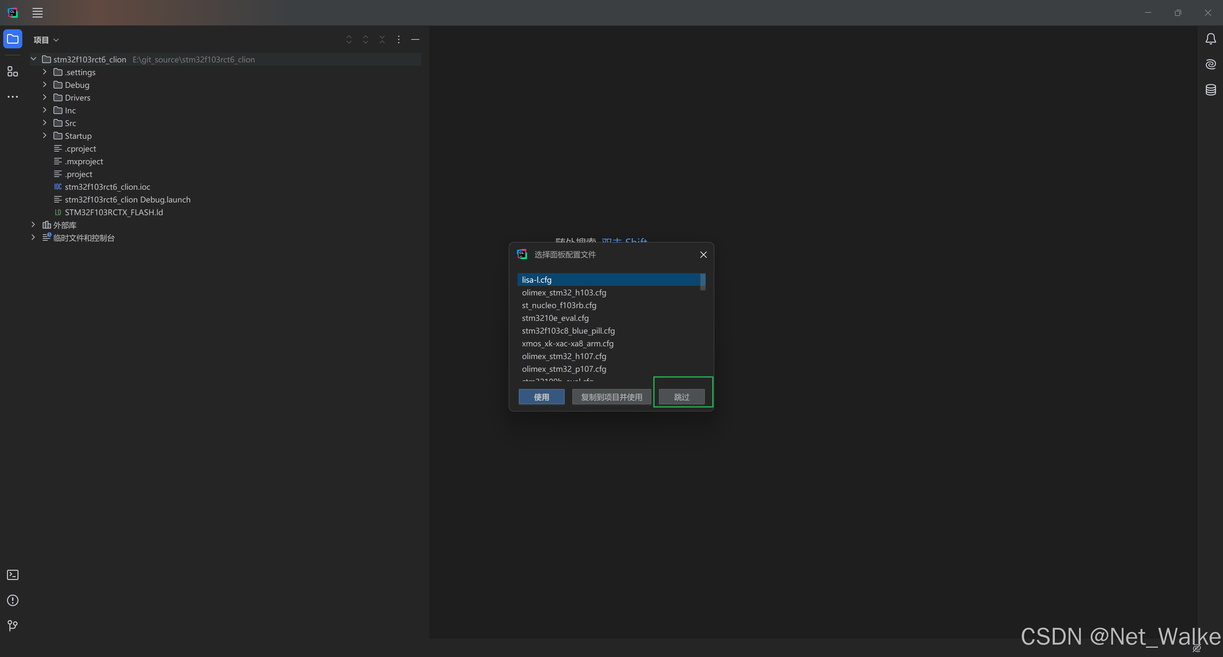Open the Problems tool window
This screenshot has height=657, width=1223.
13,601
